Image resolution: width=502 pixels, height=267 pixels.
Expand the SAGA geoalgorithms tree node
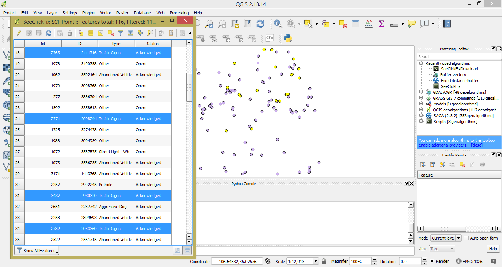pyautogui.click(x=421, y=116)
